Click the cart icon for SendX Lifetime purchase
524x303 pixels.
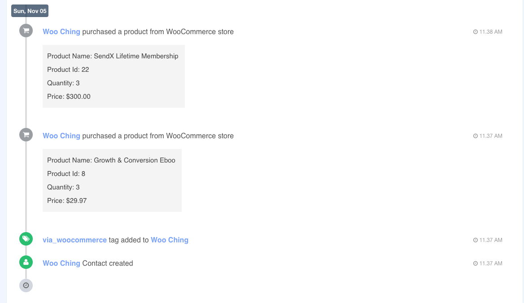[26, 31]
